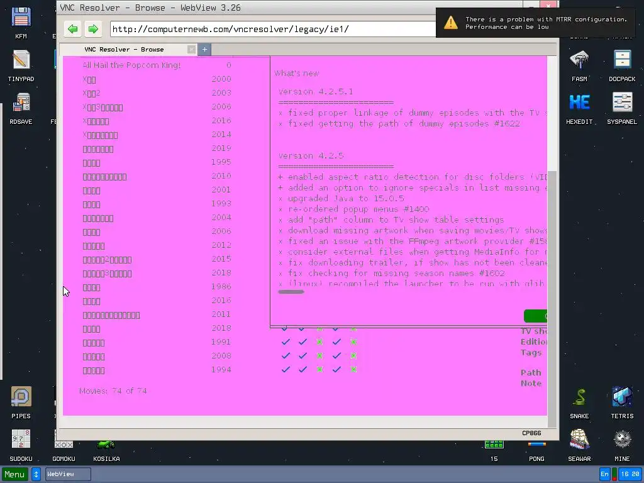644x483 pixels.
Task: Focus the URL address bar
Action: (273, 29)
